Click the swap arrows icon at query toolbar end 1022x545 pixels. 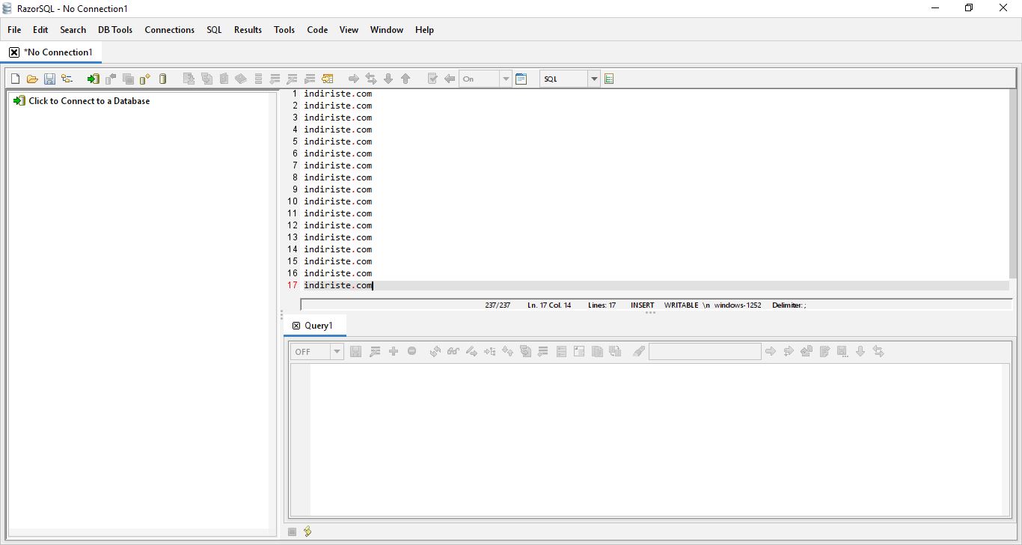(878, 351)
